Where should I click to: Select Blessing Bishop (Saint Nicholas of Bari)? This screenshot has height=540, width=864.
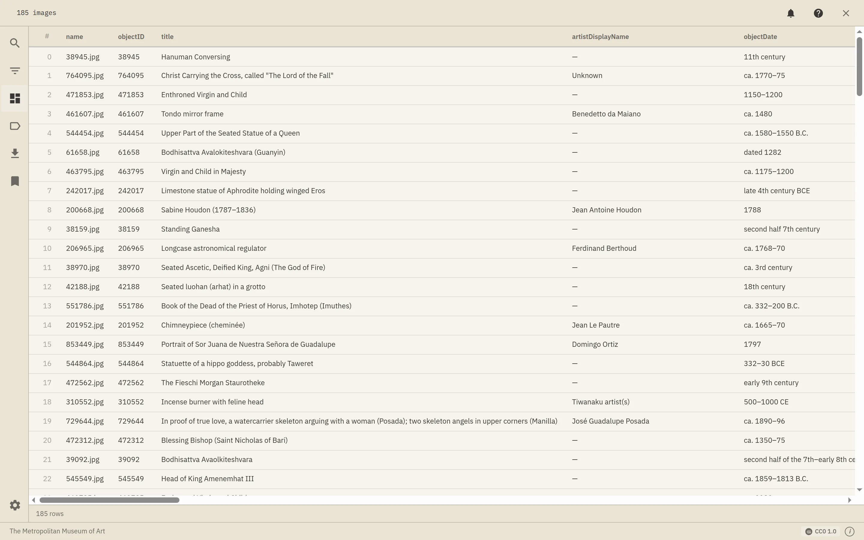pos(224,440)
